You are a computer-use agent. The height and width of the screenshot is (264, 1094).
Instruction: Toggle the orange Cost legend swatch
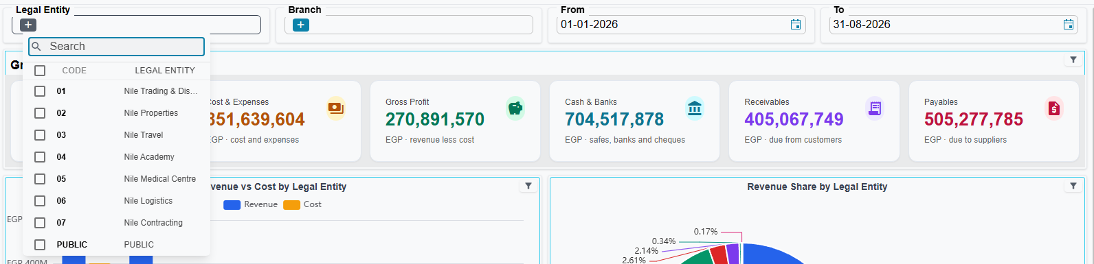[x=291, y=204]
